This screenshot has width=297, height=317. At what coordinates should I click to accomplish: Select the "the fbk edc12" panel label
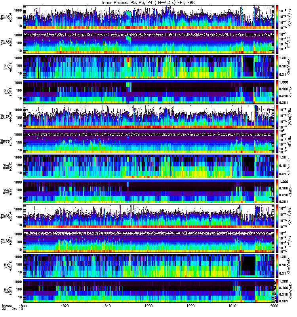point(8,266)
